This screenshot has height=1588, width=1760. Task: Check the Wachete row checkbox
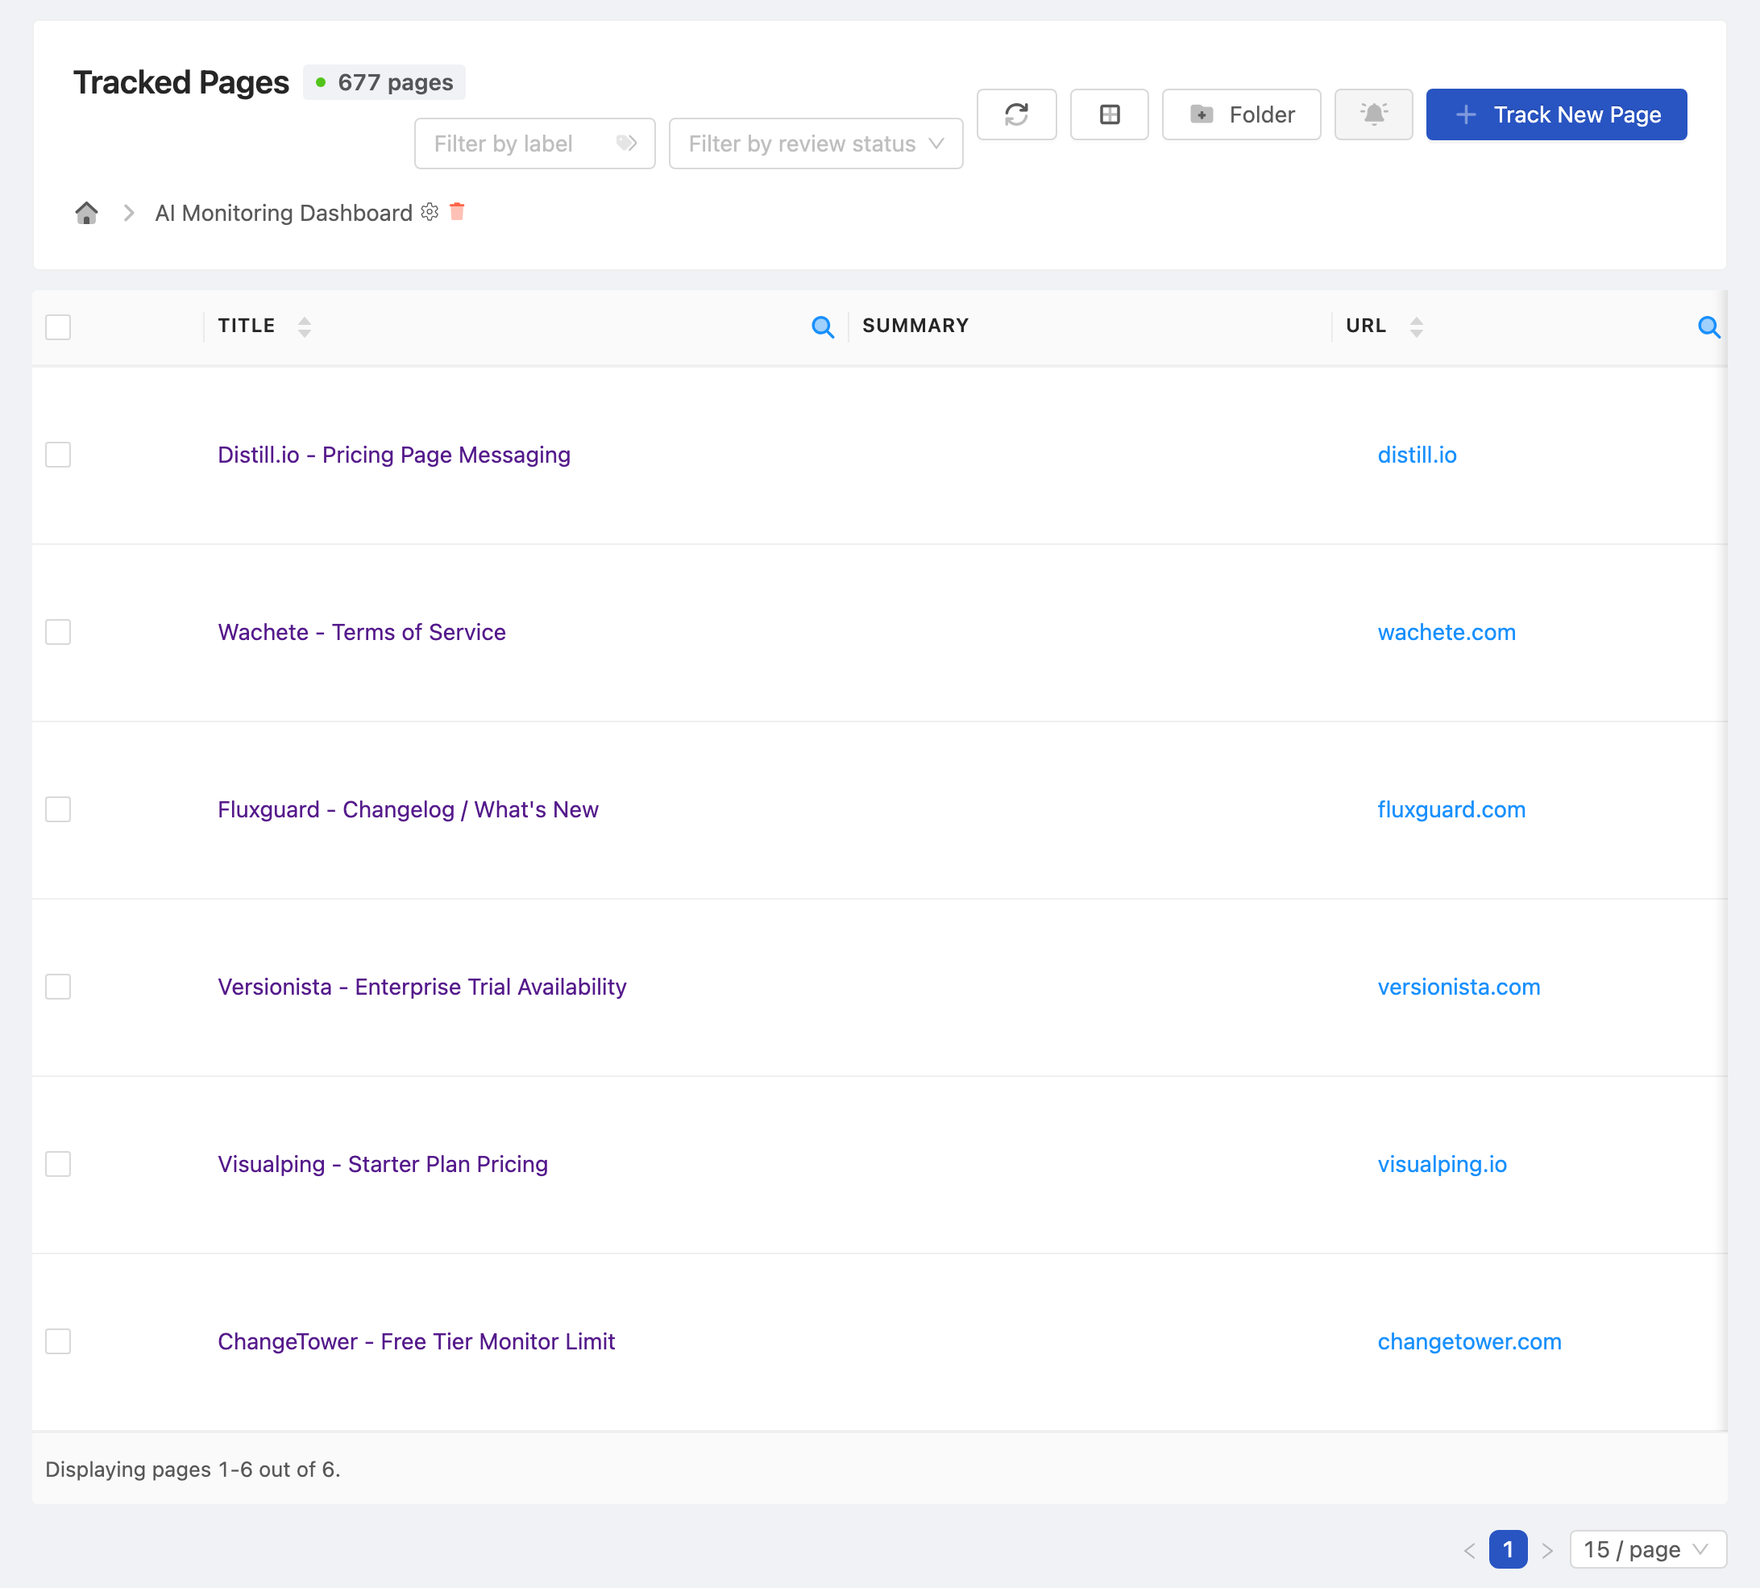point(57,632)
